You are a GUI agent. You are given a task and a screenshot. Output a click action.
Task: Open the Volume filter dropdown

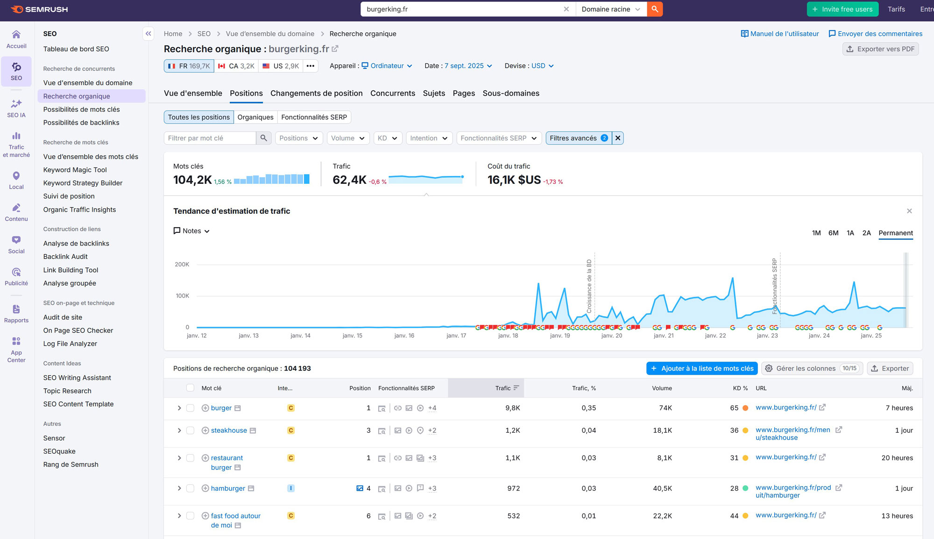pos(348,138)
